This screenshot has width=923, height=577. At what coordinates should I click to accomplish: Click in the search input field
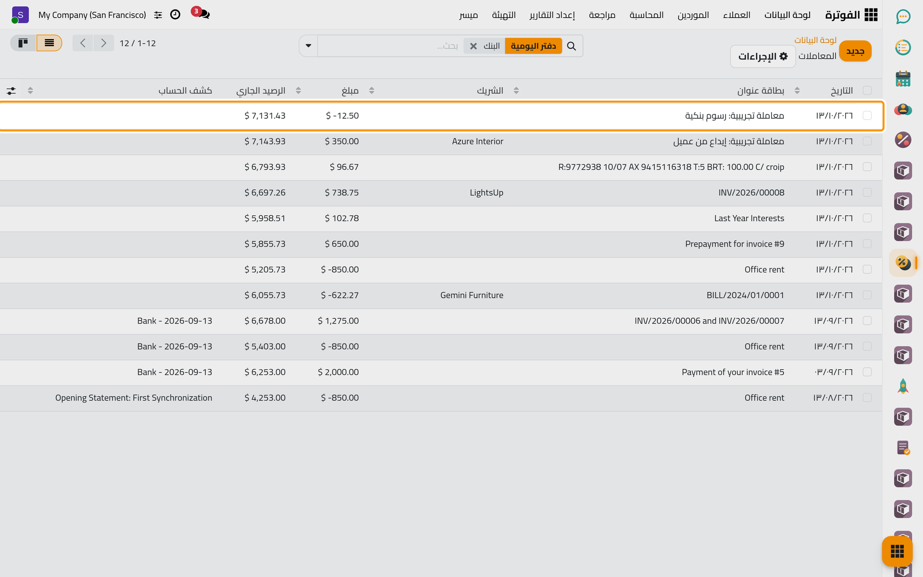pyautogui.click(x=389, y=46)
